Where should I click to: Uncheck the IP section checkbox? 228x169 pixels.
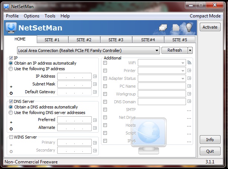(11, 58)
